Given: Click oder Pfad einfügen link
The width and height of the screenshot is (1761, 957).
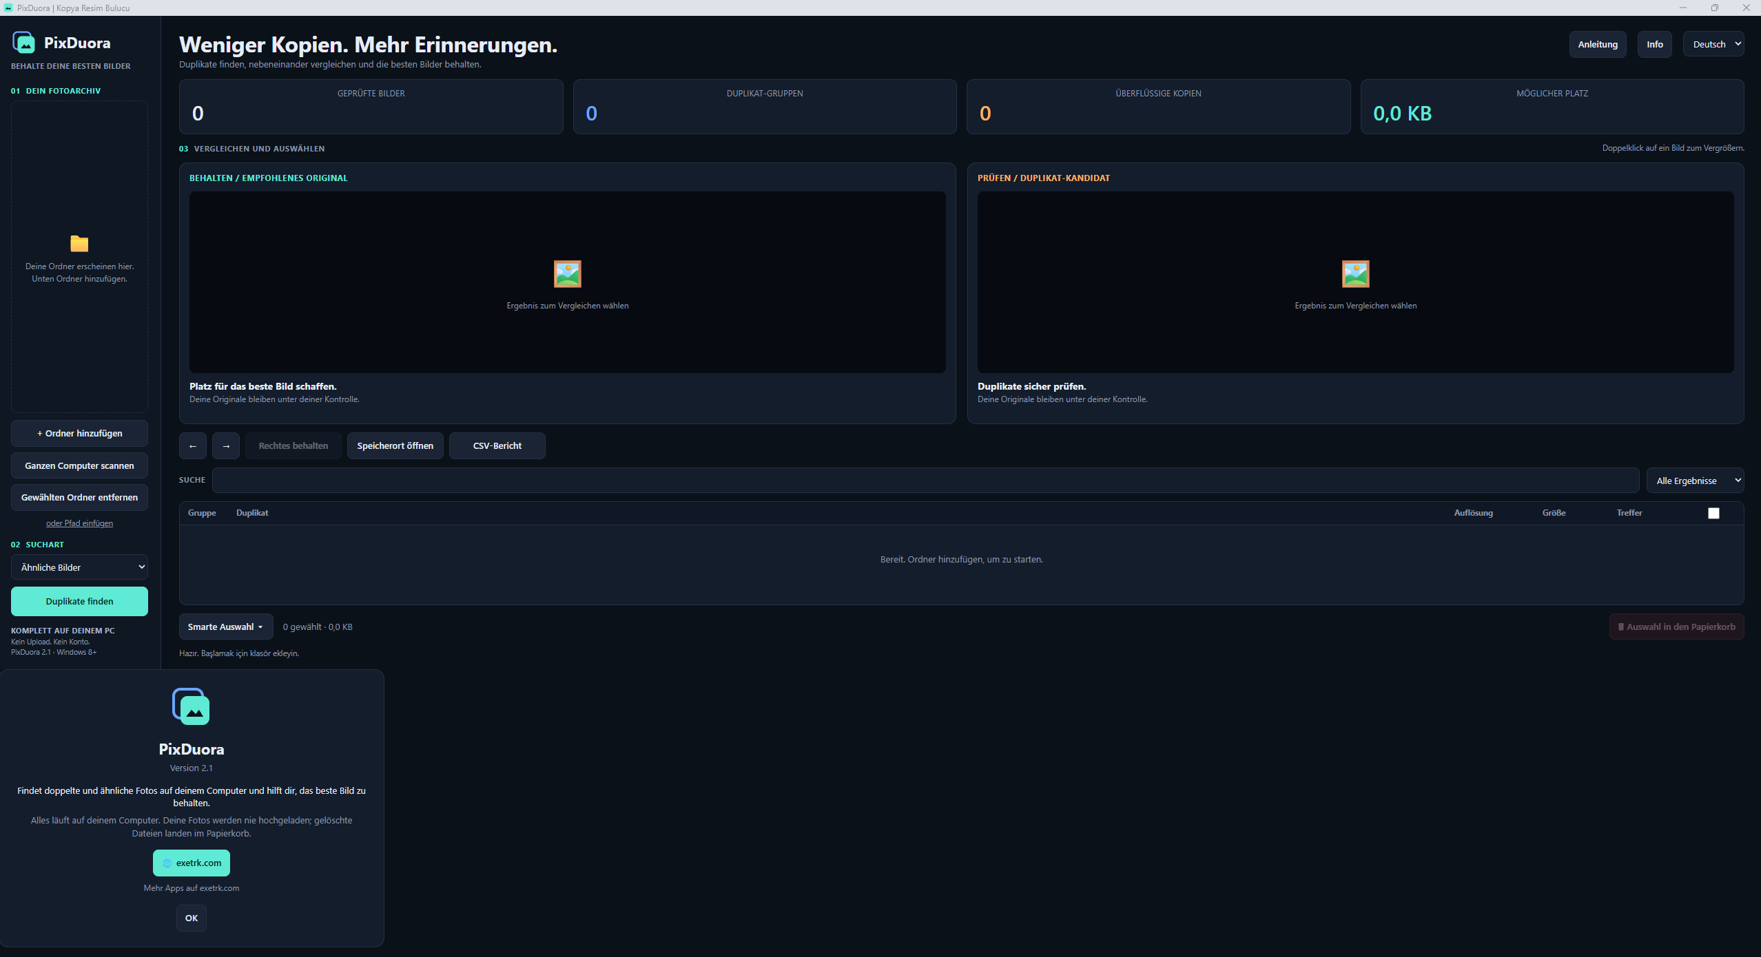Looking at the screenshot, I should click(x=79, y=523).
